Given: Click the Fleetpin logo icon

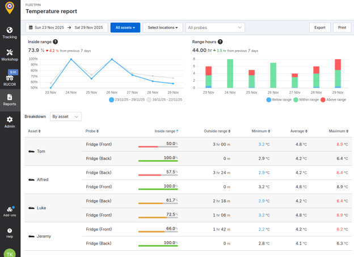Looking at the screenshot, I should click(10, 8).
